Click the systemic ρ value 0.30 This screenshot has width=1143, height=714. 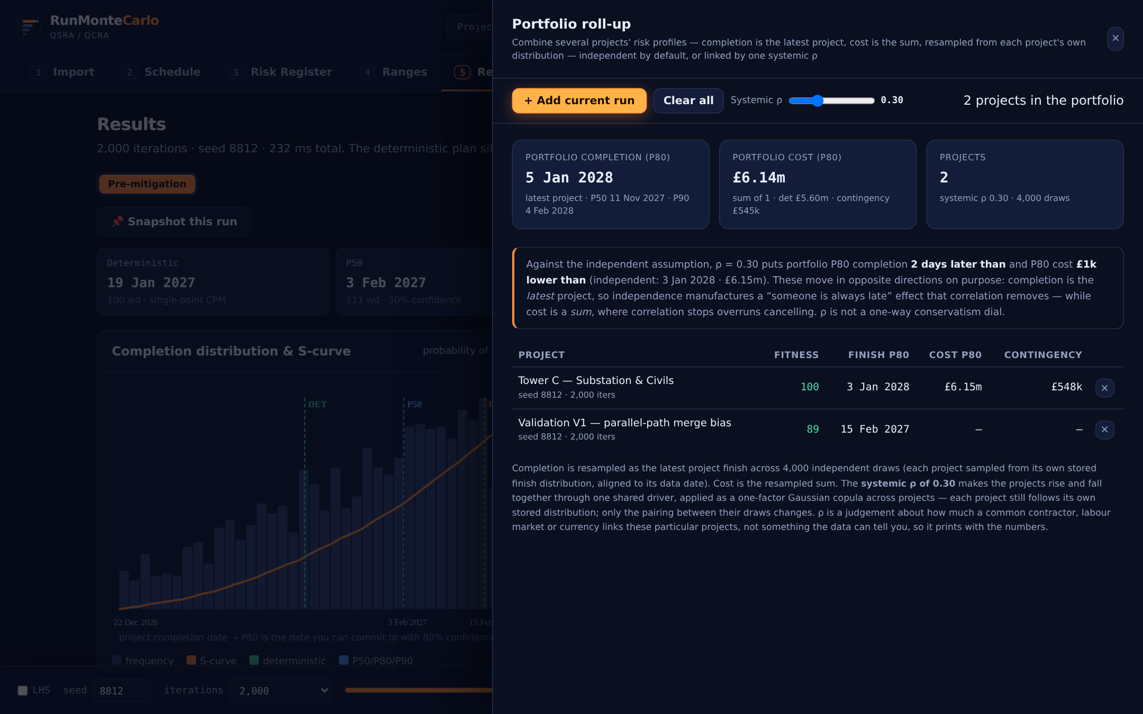(892, 100)
